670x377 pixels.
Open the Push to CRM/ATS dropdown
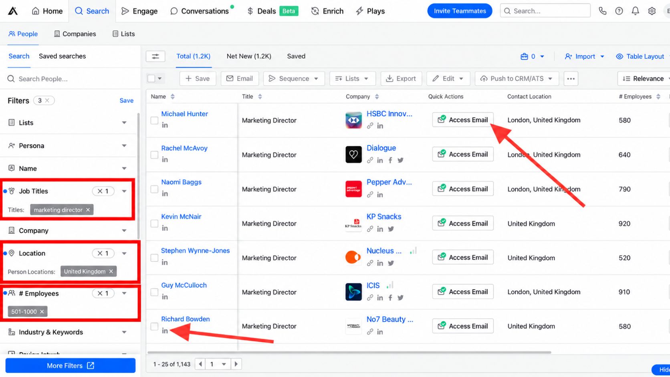[517, 79]
